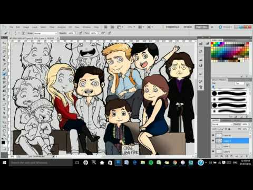Select the LAYERS panel tab
The image size is (253, 190).
click(216, 120)
